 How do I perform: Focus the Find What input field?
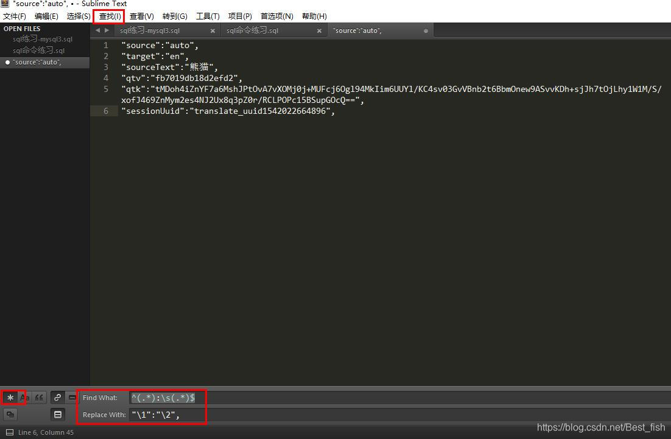point(398,398)
